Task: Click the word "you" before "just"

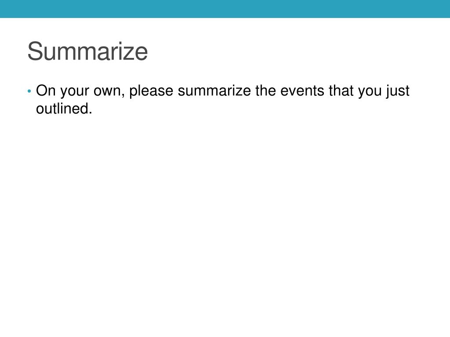Action: tap(370, 92)
